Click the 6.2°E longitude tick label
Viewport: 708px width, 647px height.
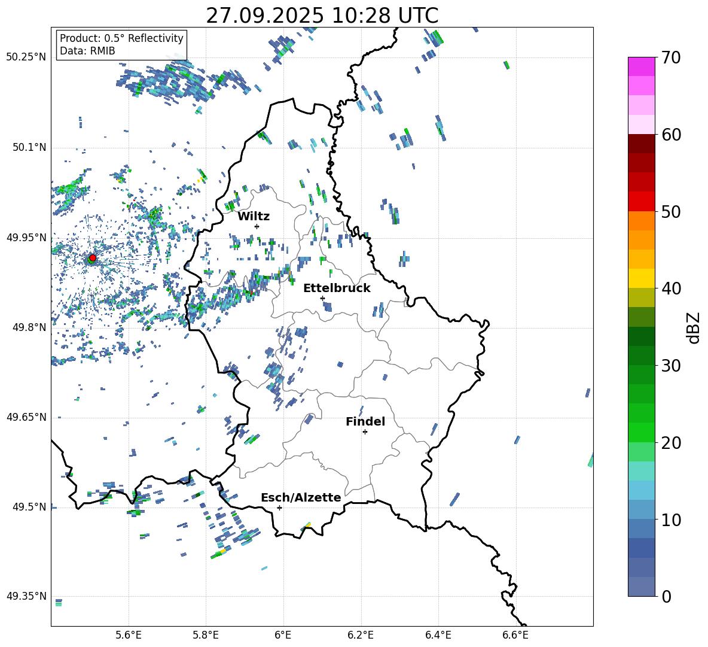coord(361,634)
